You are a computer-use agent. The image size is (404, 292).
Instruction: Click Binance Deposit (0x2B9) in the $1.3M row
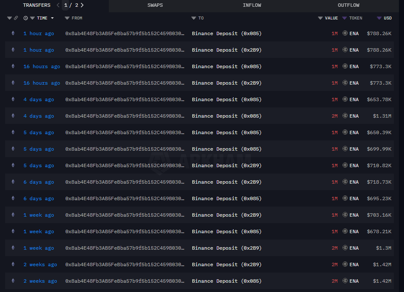pos(227,248)
